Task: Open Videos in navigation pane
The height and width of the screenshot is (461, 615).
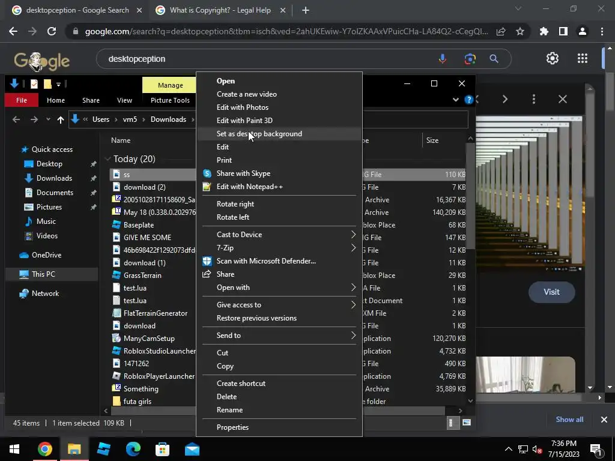Action: (46, 236)
